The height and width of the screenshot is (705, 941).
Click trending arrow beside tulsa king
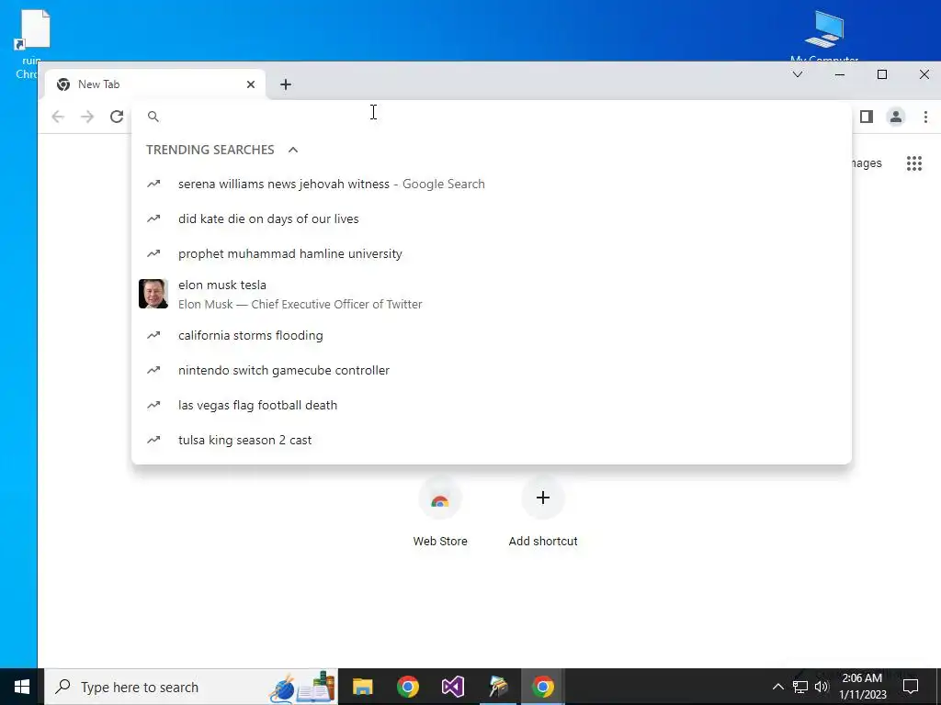click(x=153, y=440)
